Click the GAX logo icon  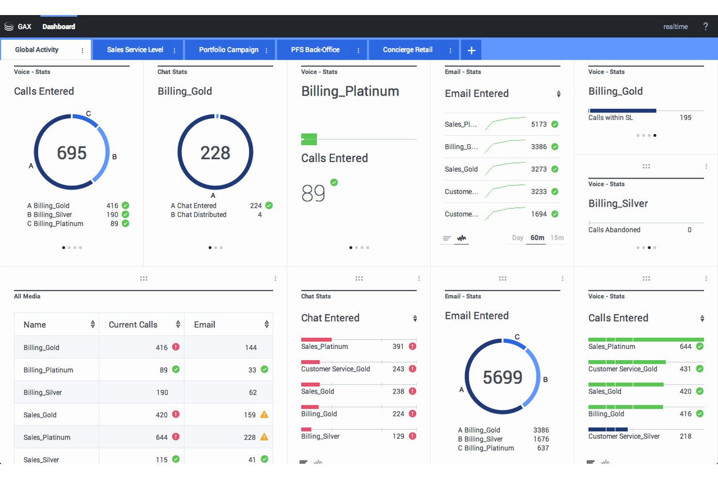click(x=9, y=27)
